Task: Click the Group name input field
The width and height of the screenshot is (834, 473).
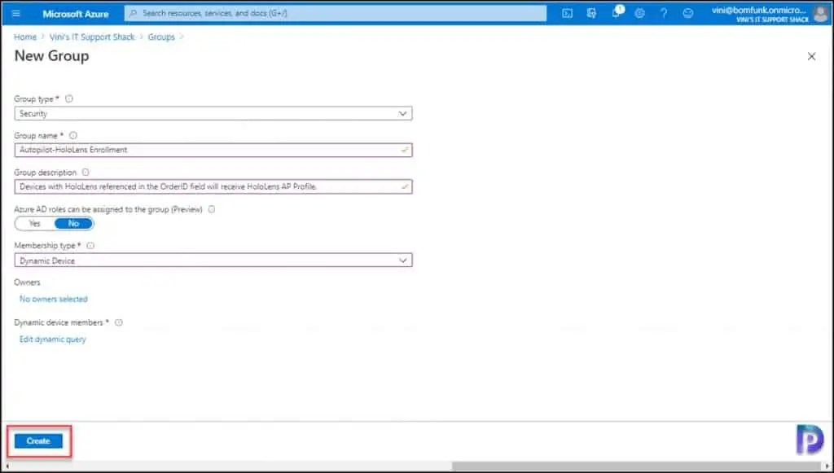Action: (x=212, y=150)
